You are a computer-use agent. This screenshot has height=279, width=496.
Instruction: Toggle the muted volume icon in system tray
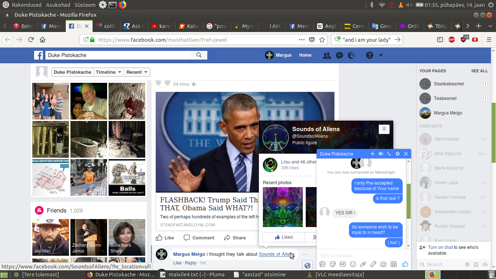(x=409, y=5)
